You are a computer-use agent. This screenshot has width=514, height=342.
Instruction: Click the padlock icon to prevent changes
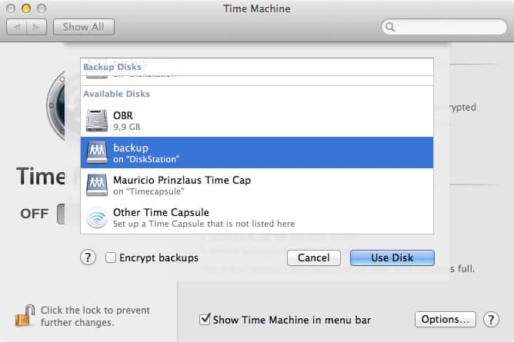25,316
